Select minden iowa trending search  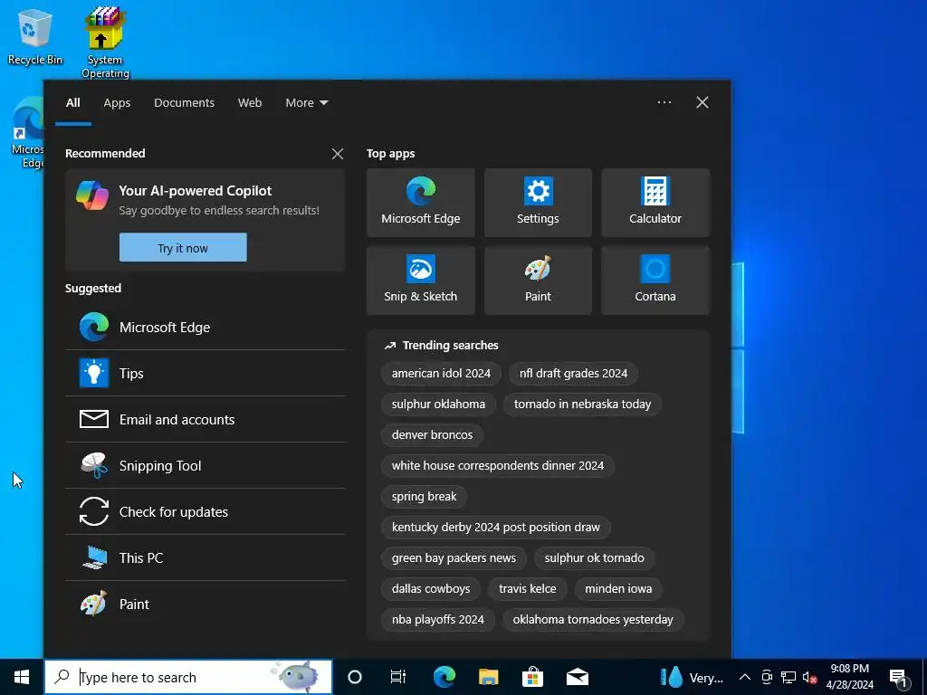click(x=618, y=588)
